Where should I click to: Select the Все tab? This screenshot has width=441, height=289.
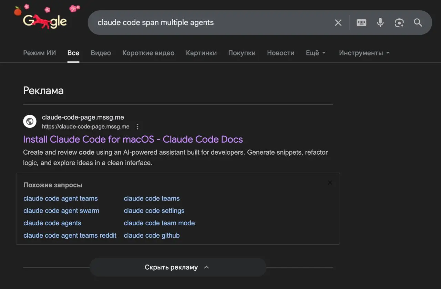pos(73,53)
